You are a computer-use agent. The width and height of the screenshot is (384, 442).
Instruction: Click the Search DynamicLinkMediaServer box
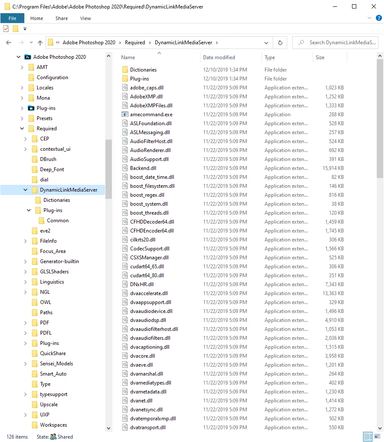335,43
